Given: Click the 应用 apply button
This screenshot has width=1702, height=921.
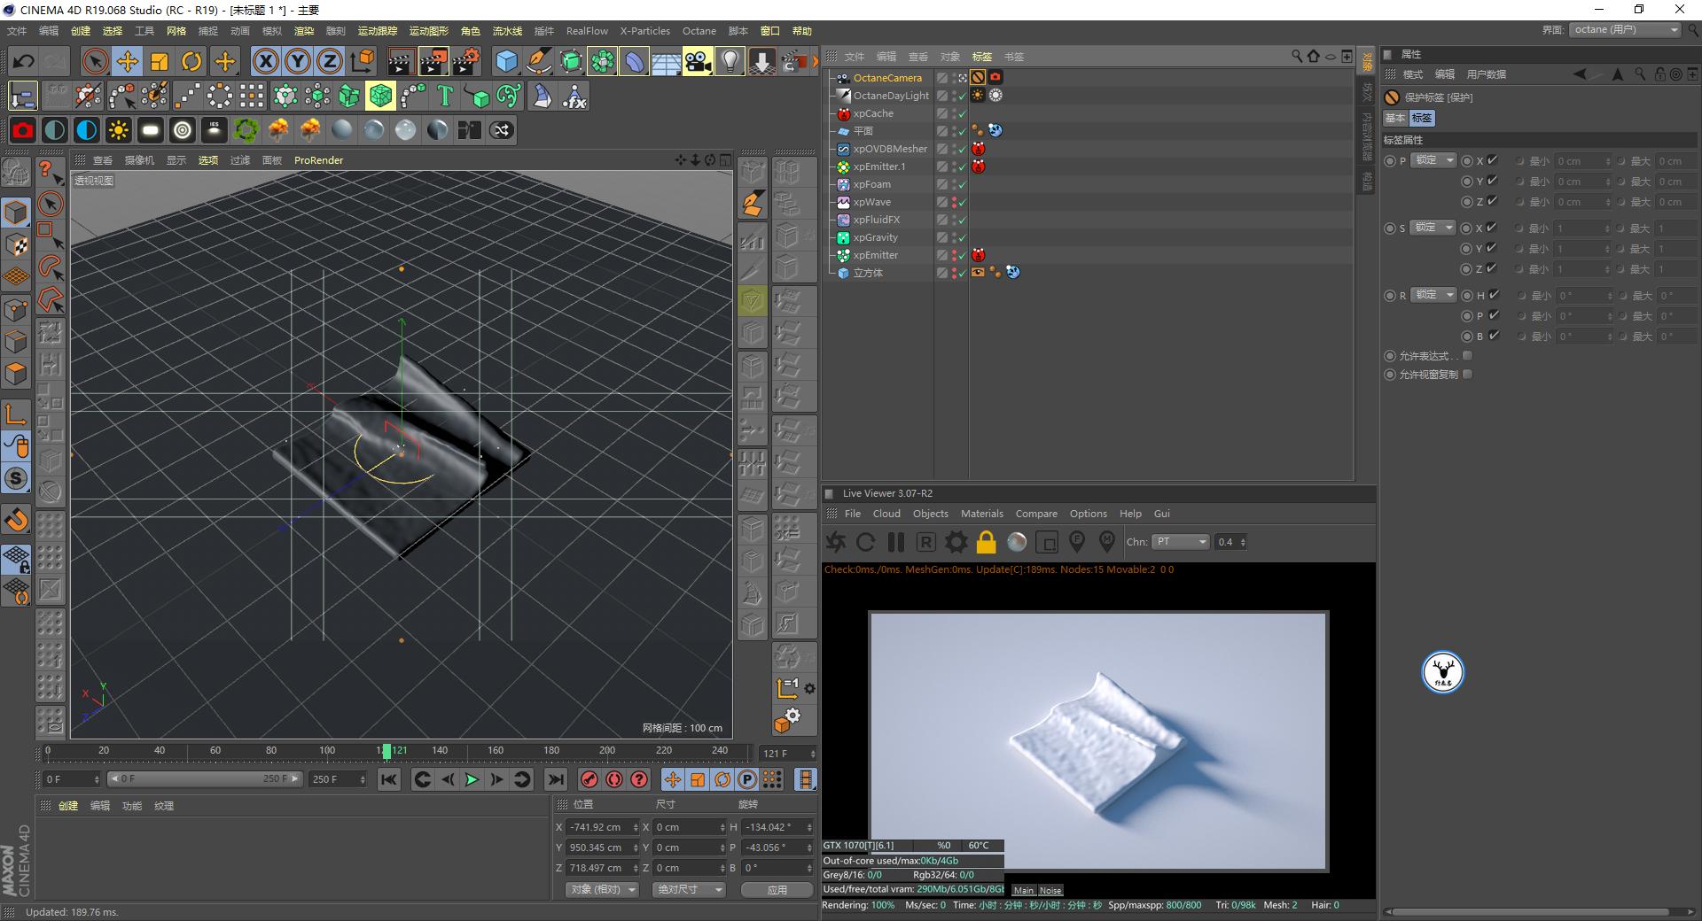Looking at the screenshot, I should tap(777, 889).
